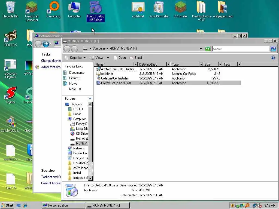Click the forward arrow in Personalization window
This screenshot has height=209, width=279.
click(x=46, y=44)
